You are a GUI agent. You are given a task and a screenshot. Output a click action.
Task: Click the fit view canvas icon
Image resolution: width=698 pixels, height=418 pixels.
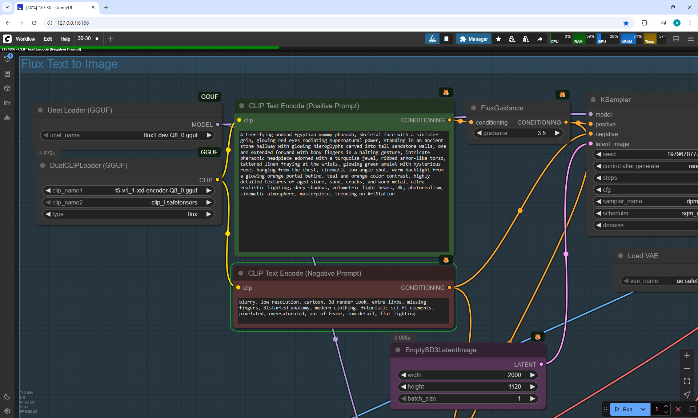click(687, 381)
